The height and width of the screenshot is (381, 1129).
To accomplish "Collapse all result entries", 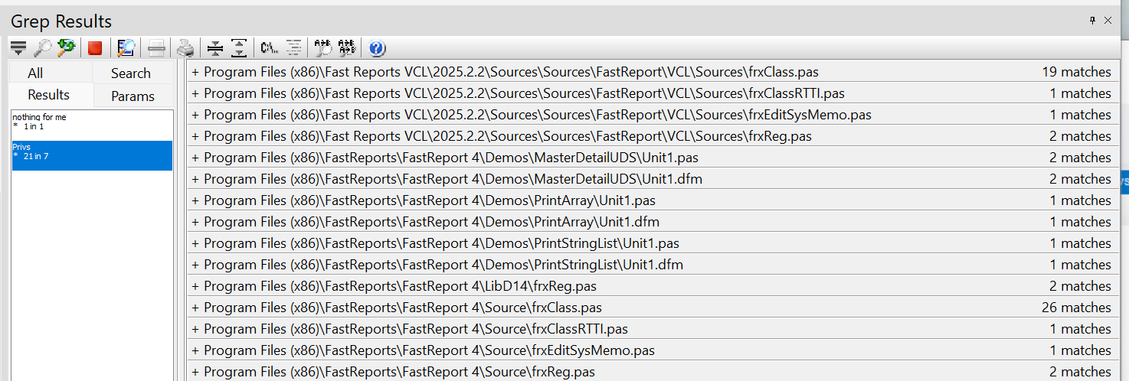I will tap(215, 48).
